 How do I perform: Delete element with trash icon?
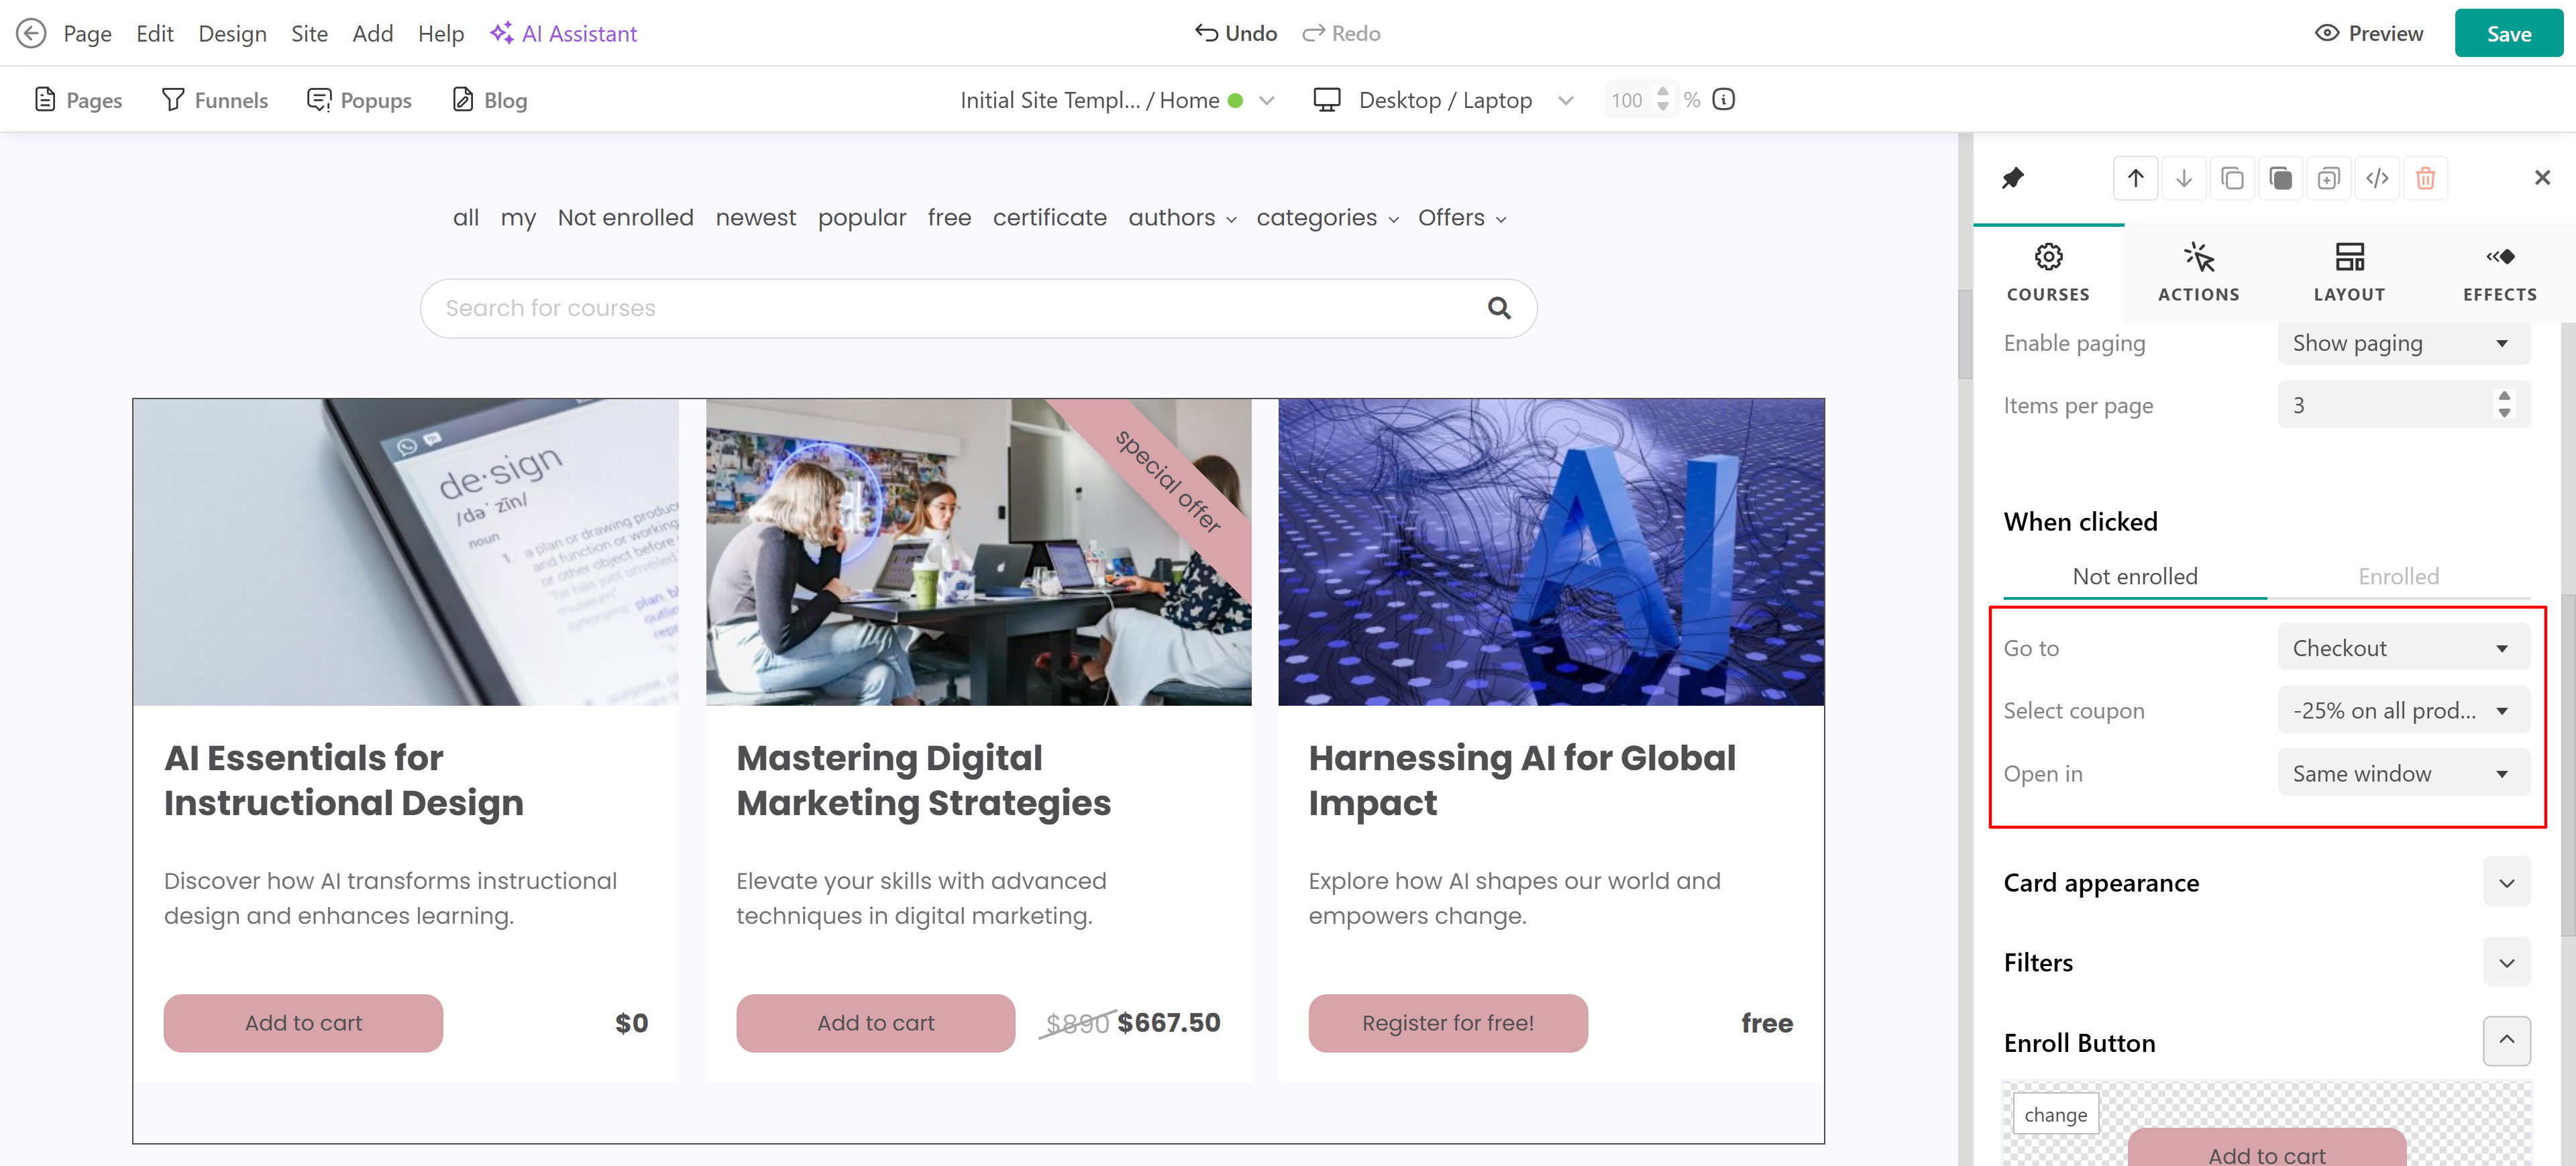coord(2425,178)
